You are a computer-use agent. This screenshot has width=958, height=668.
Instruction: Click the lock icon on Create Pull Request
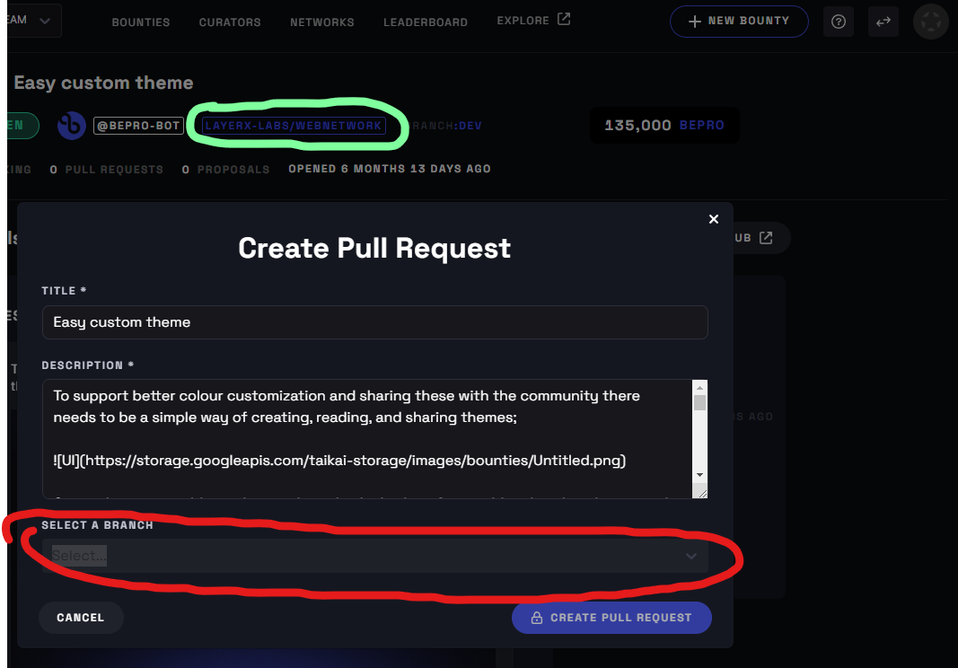pos(536,618)
